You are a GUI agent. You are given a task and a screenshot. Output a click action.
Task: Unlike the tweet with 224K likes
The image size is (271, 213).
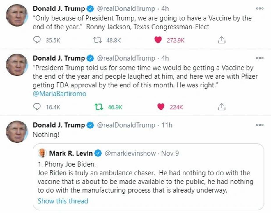[x=161, y=107]
